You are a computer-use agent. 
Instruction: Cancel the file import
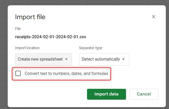point(144,94)
